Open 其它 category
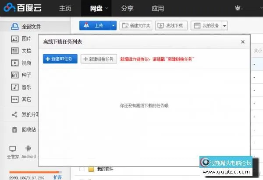Viewport: 263px width, 180px height. coord(26,99)
